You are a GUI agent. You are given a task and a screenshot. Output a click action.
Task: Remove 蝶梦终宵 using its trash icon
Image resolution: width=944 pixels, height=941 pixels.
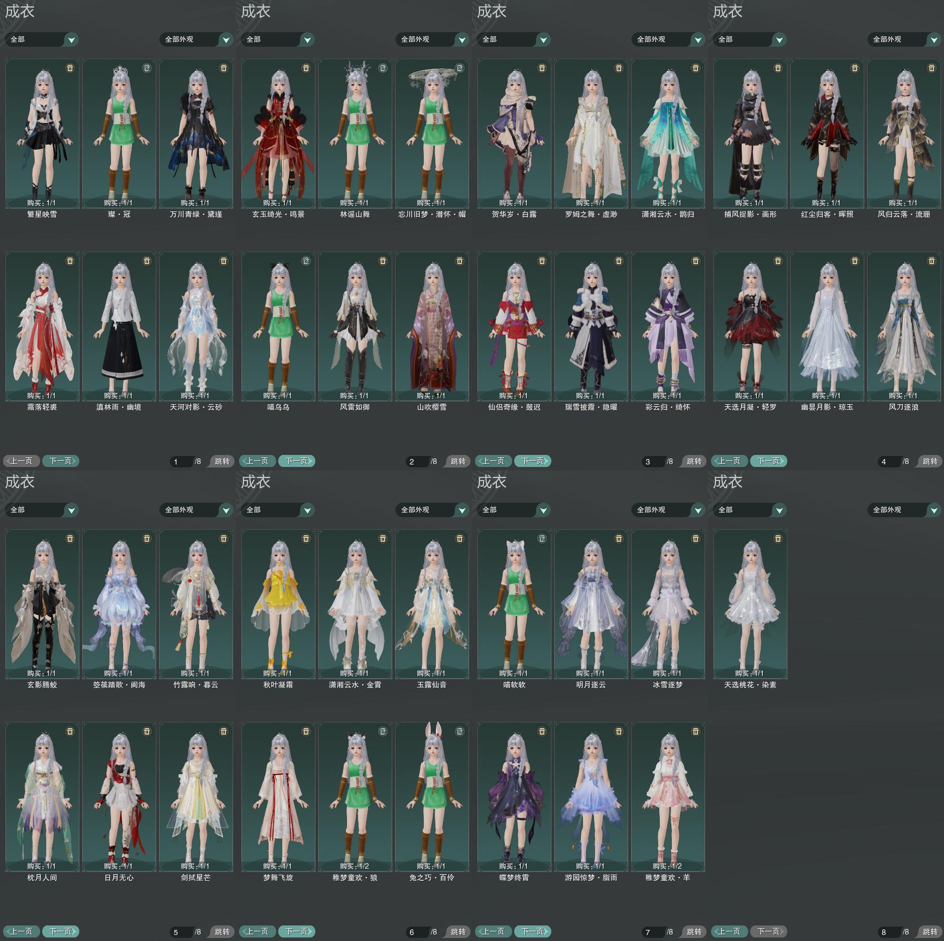(542, 731)
